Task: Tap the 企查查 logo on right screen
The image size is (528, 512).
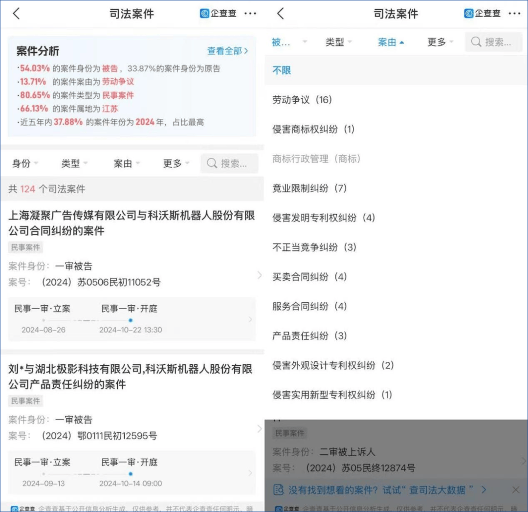Action: 482,14
